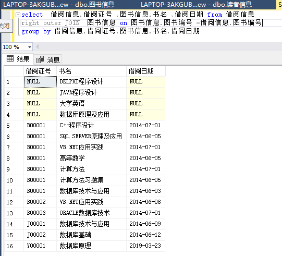Click the results grid icon on 结果 tab
The height and width of the screenshot is (256, 282).
click(10, 58)
